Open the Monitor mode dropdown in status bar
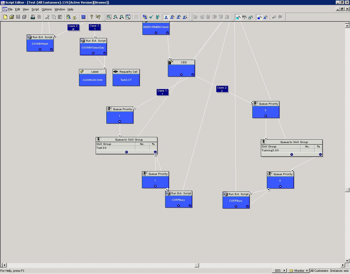The height and width of the screenshot is (274, 350). pyautogui.click(x=298, y=271)
